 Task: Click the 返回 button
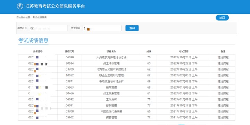tap(222, 18)
